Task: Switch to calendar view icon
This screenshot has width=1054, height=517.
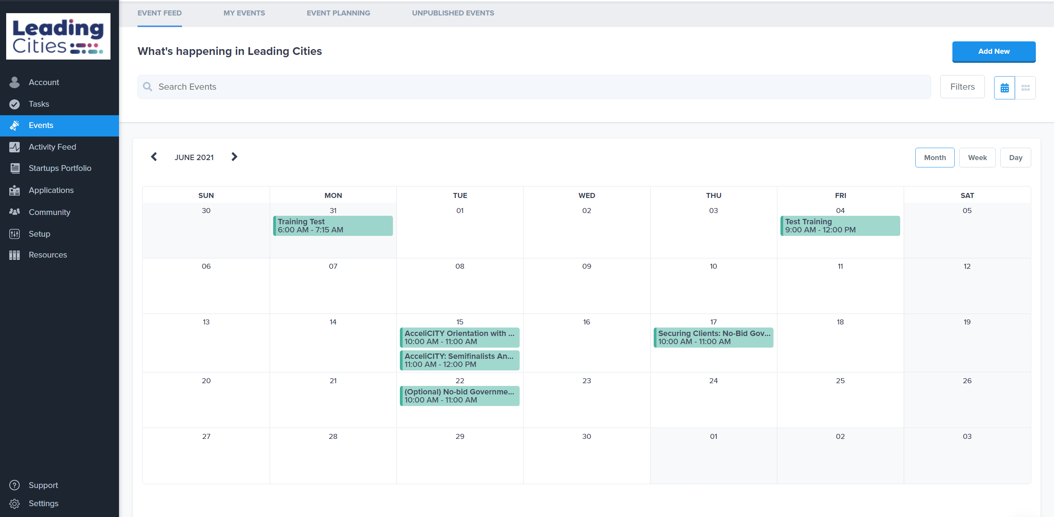Action: (1005, 88)
